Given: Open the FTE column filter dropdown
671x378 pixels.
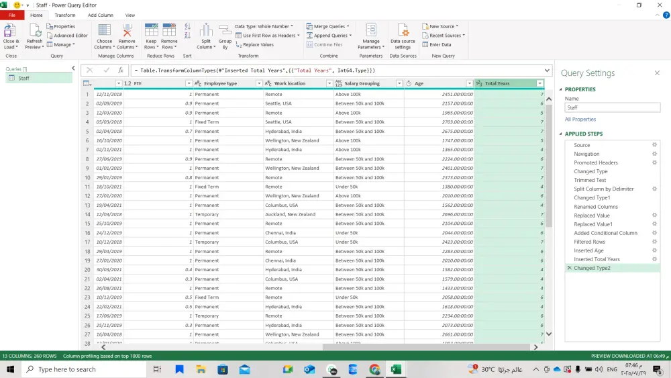Looking at the screenshot, I should (x=189, y=83).
